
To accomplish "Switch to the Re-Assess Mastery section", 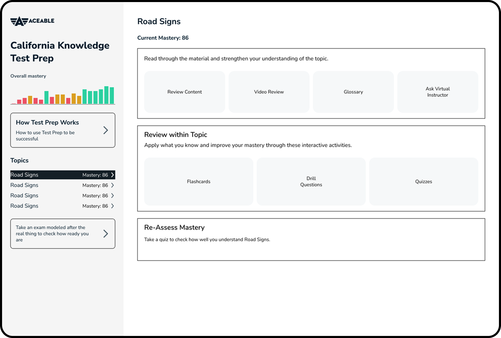I will [x=175, y=227].
